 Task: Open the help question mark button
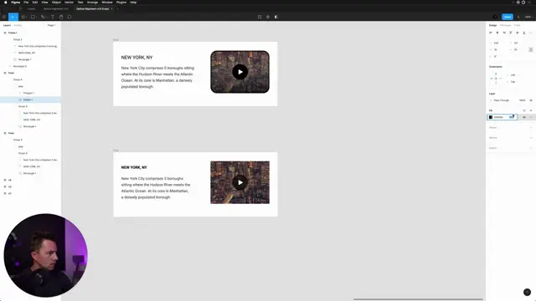click(527, 292)
